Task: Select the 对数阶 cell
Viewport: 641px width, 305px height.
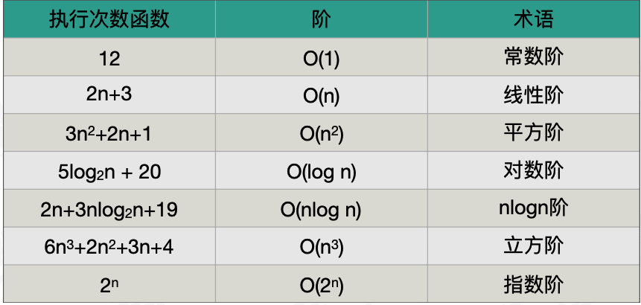Action: tap(534, 170)
